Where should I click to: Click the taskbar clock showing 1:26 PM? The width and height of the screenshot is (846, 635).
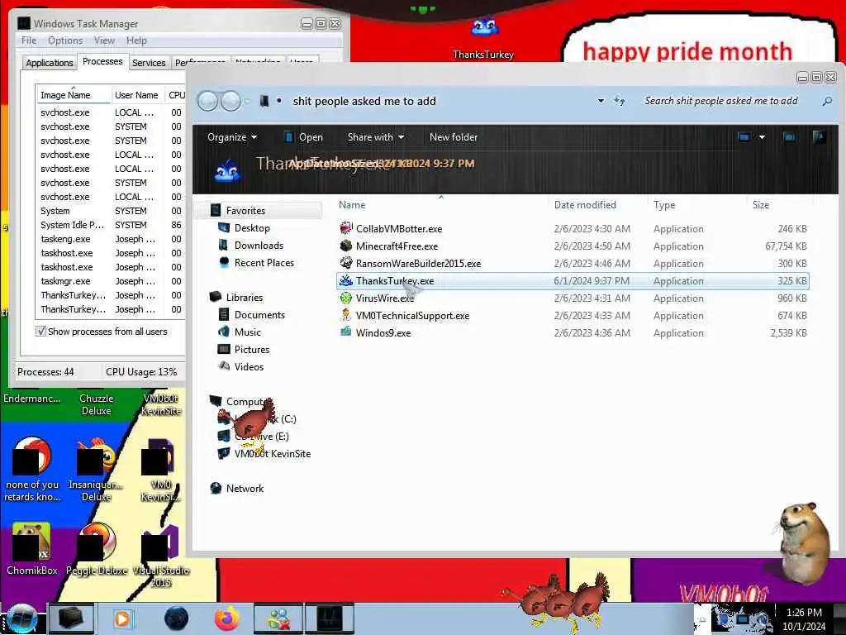point(803,613)
